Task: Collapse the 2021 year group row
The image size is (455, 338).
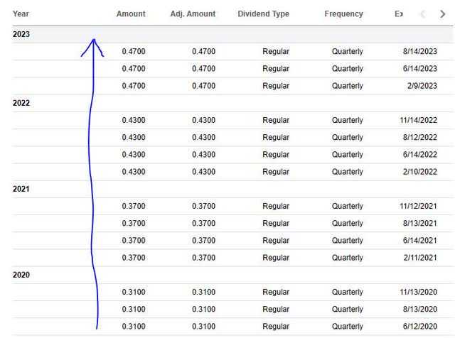Action: click(232, 189)
